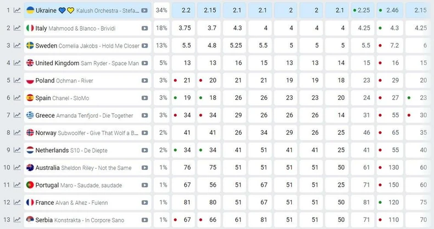Viewport: 434px width, 229px height.
Task: Play the video for France's Fulenn
Action: click(x=144, y=203)
